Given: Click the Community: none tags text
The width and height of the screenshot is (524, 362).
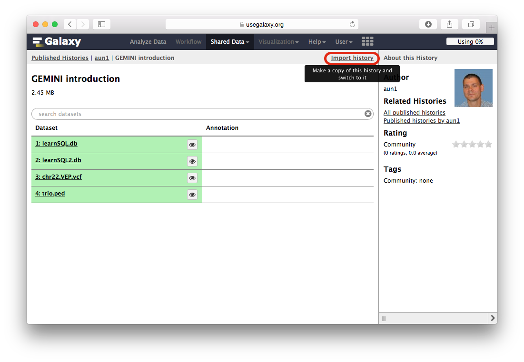Looking at the screenshot, I should (408, 180).
